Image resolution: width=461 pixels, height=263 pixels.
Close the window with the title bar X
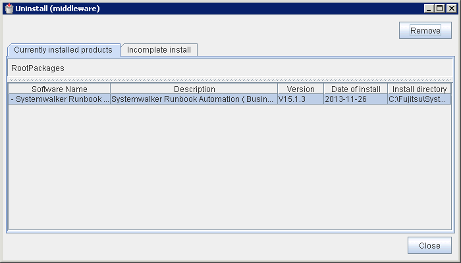click(x=451, y=9)
